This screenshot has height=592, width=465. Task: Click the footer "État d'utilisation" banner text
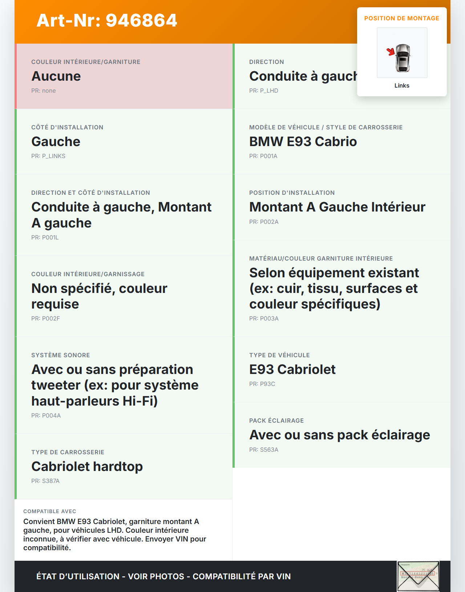click(x=163, y=576)
